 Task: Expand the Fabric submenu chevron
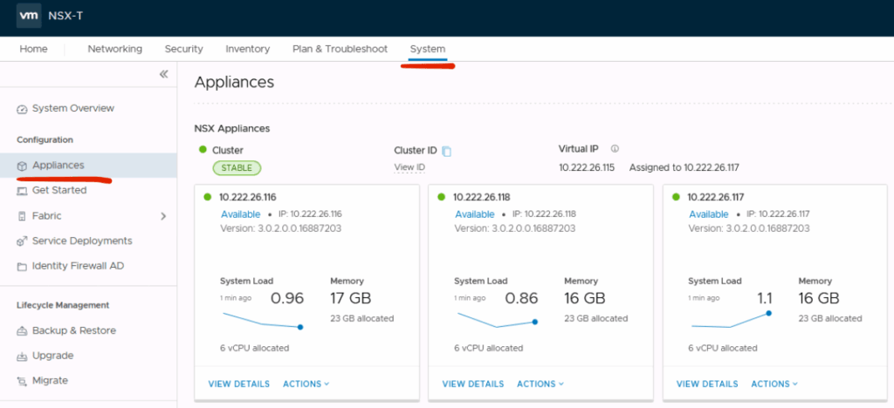tap(163, 216)
